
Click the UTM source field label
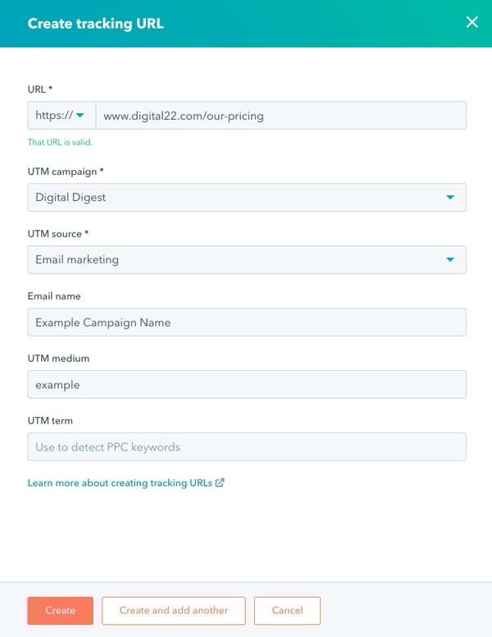(x=58, y=234)
